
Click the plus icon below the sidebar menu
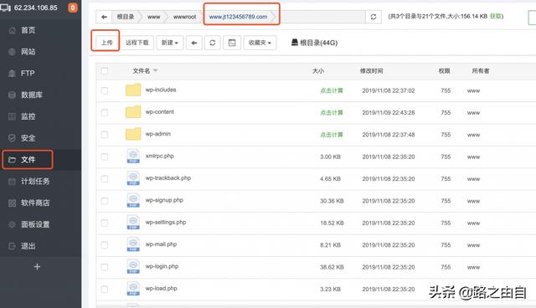point(37,267)
